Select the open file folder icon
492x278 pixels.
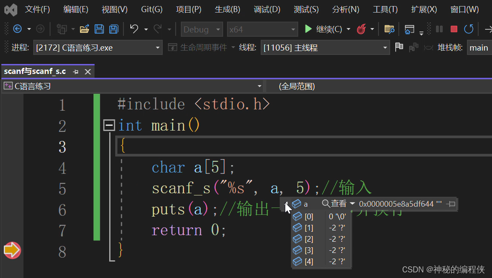tap(84, 29)
